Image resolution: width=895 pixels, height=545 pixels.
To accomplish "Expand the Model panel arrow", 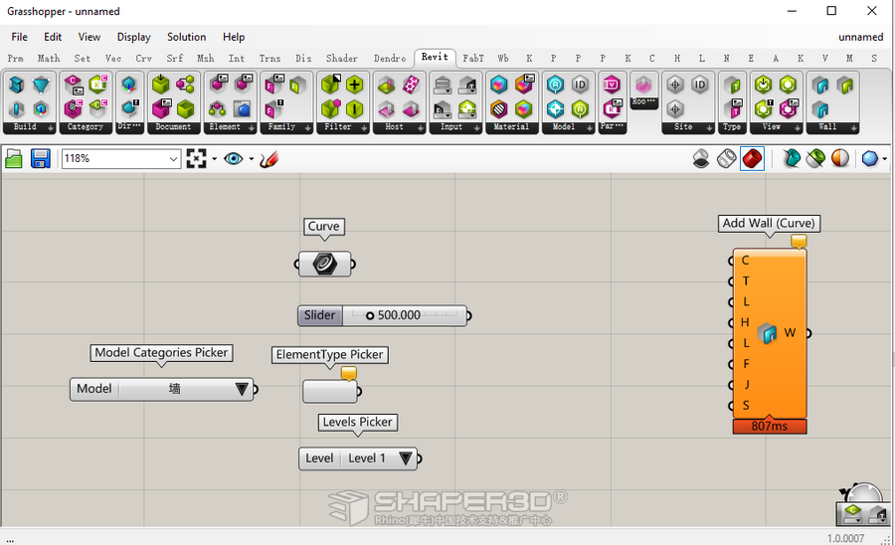I will [590, 128].
